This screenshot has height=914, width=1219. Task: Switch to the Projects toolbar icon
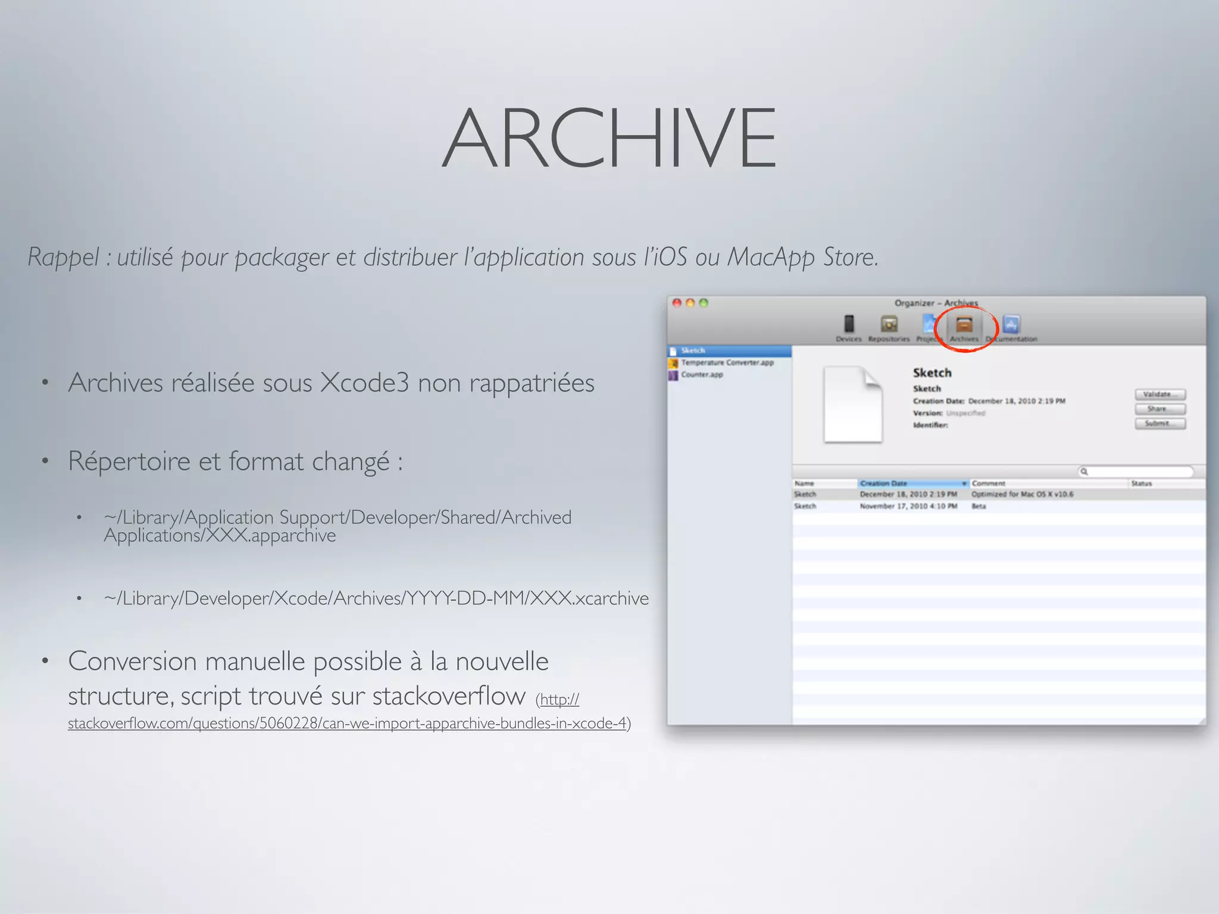[x=928, y=328]
